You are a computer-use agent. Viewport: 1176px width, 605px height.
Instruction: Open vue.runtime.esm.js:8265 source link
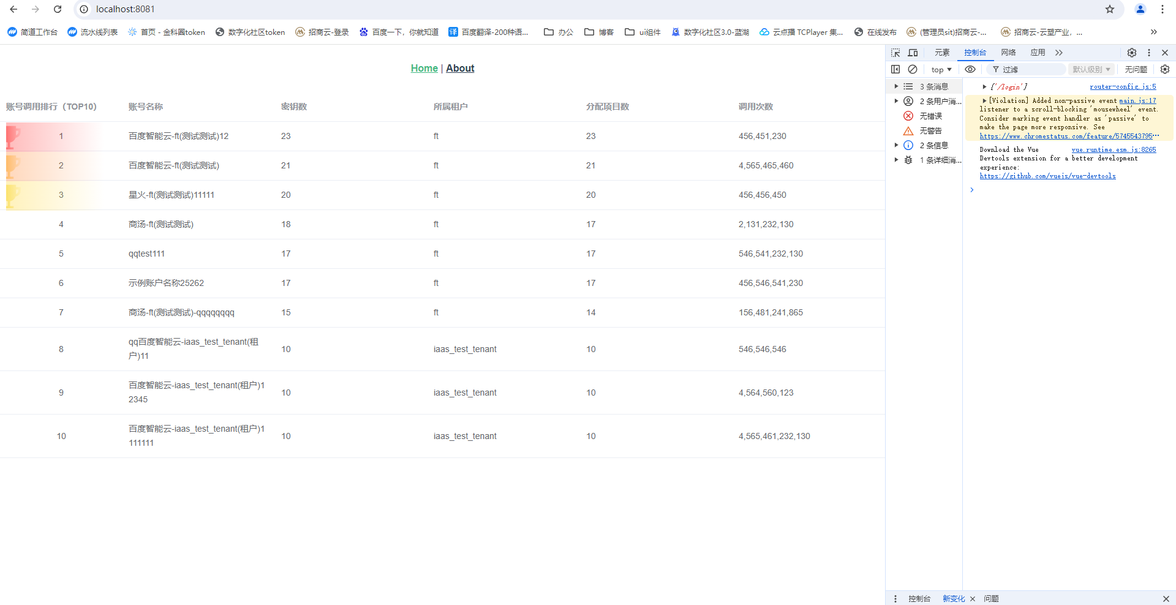pos(1114,149)
